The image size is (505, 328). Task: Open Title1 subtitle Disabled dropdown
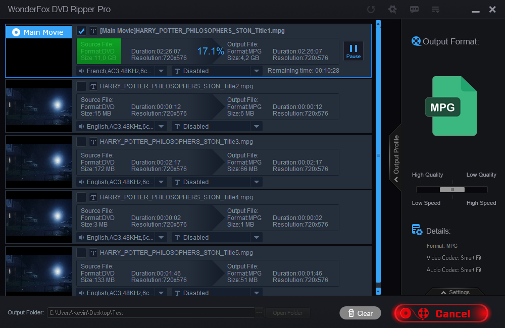[257, 71]
